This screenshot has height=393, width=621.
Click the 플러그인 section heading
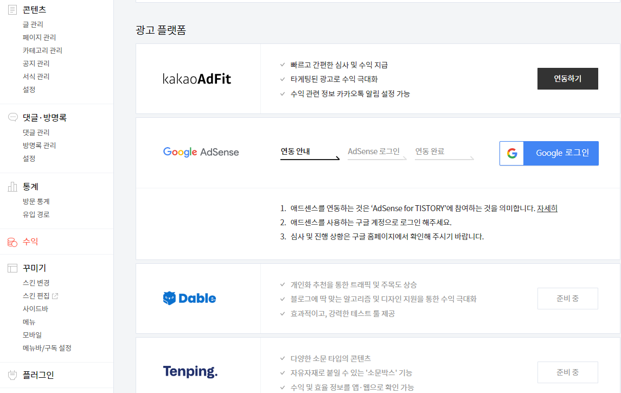(38, 375)
